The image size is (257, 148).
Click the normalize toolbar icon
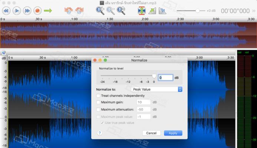pos(142,11)
